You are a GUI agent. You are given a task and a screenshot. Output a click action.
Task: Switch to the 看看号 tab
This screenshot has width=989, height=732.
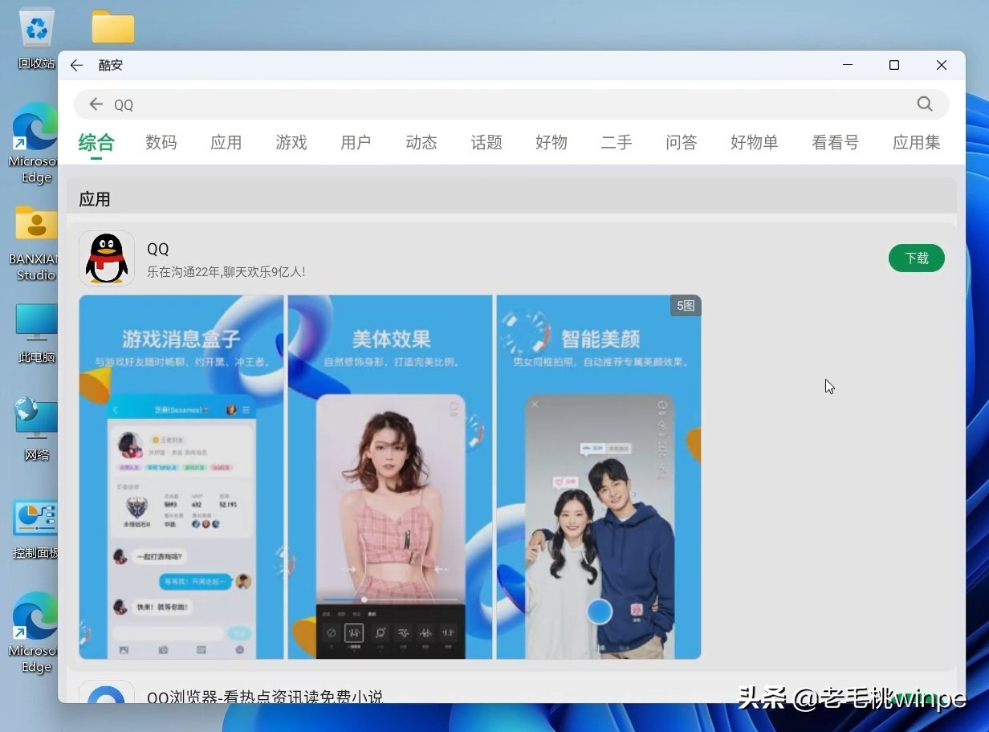click(x=836, y=143)
